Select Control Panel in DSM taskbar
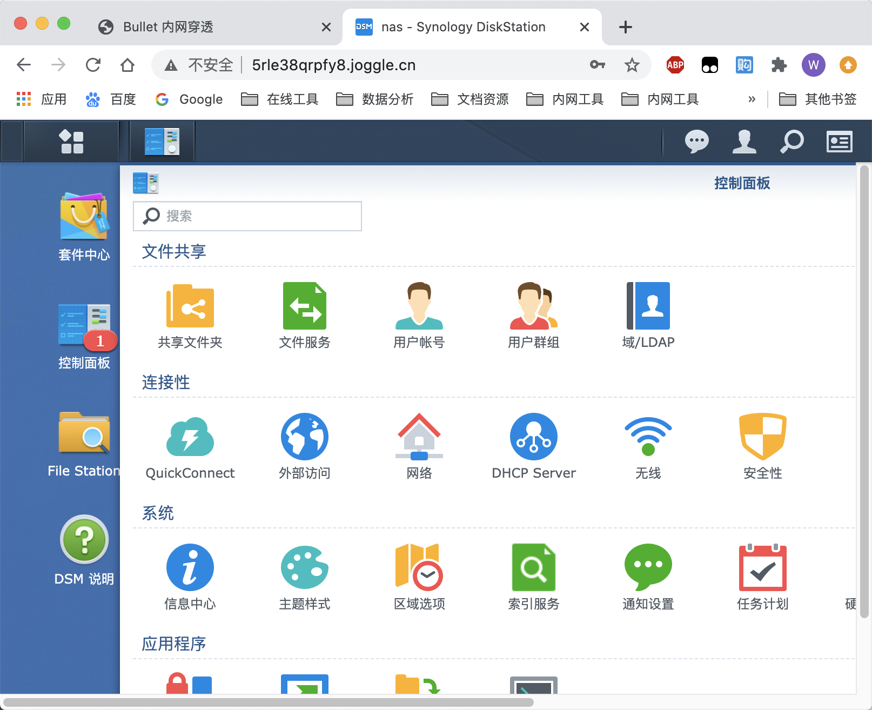The height and width of the screenshot is (710, 872). [x=162, y=142]
